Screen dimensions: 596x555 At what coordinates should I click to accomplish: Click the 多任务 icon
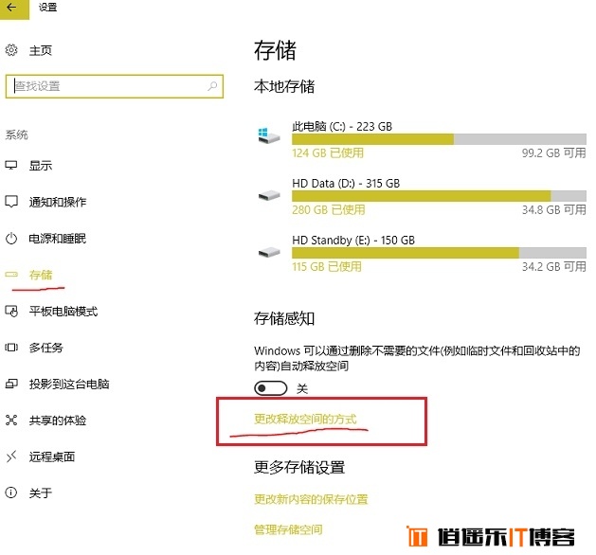(x=11, y=348)
